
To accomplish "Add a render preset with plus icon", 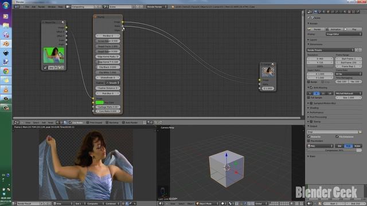I will point(356,50).
